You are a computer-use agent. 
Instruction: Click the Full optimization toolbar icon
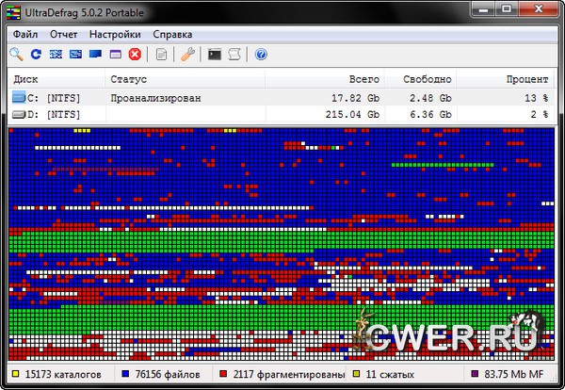coord(95,55)
